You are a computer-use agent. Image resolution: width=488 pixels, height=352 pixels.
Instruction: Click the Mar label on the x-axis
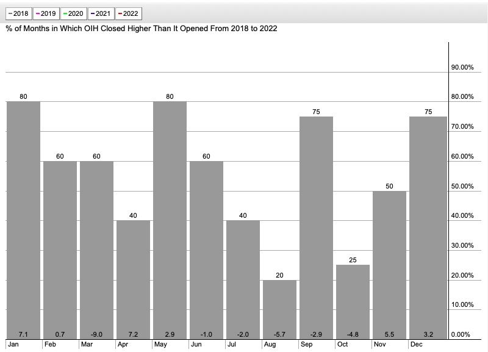tap(87, 344)
